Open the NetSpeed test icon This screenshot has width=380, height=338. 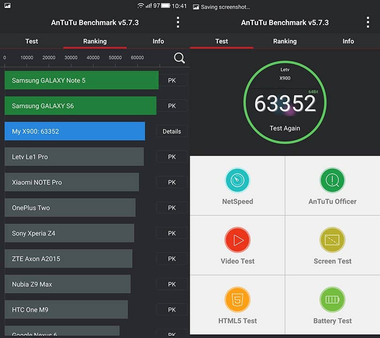point(237,180)
